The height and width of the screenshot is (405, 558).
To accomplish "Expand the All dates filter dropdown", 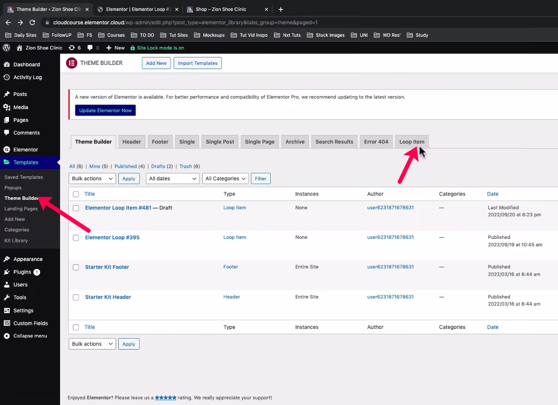I will point(172,179).
